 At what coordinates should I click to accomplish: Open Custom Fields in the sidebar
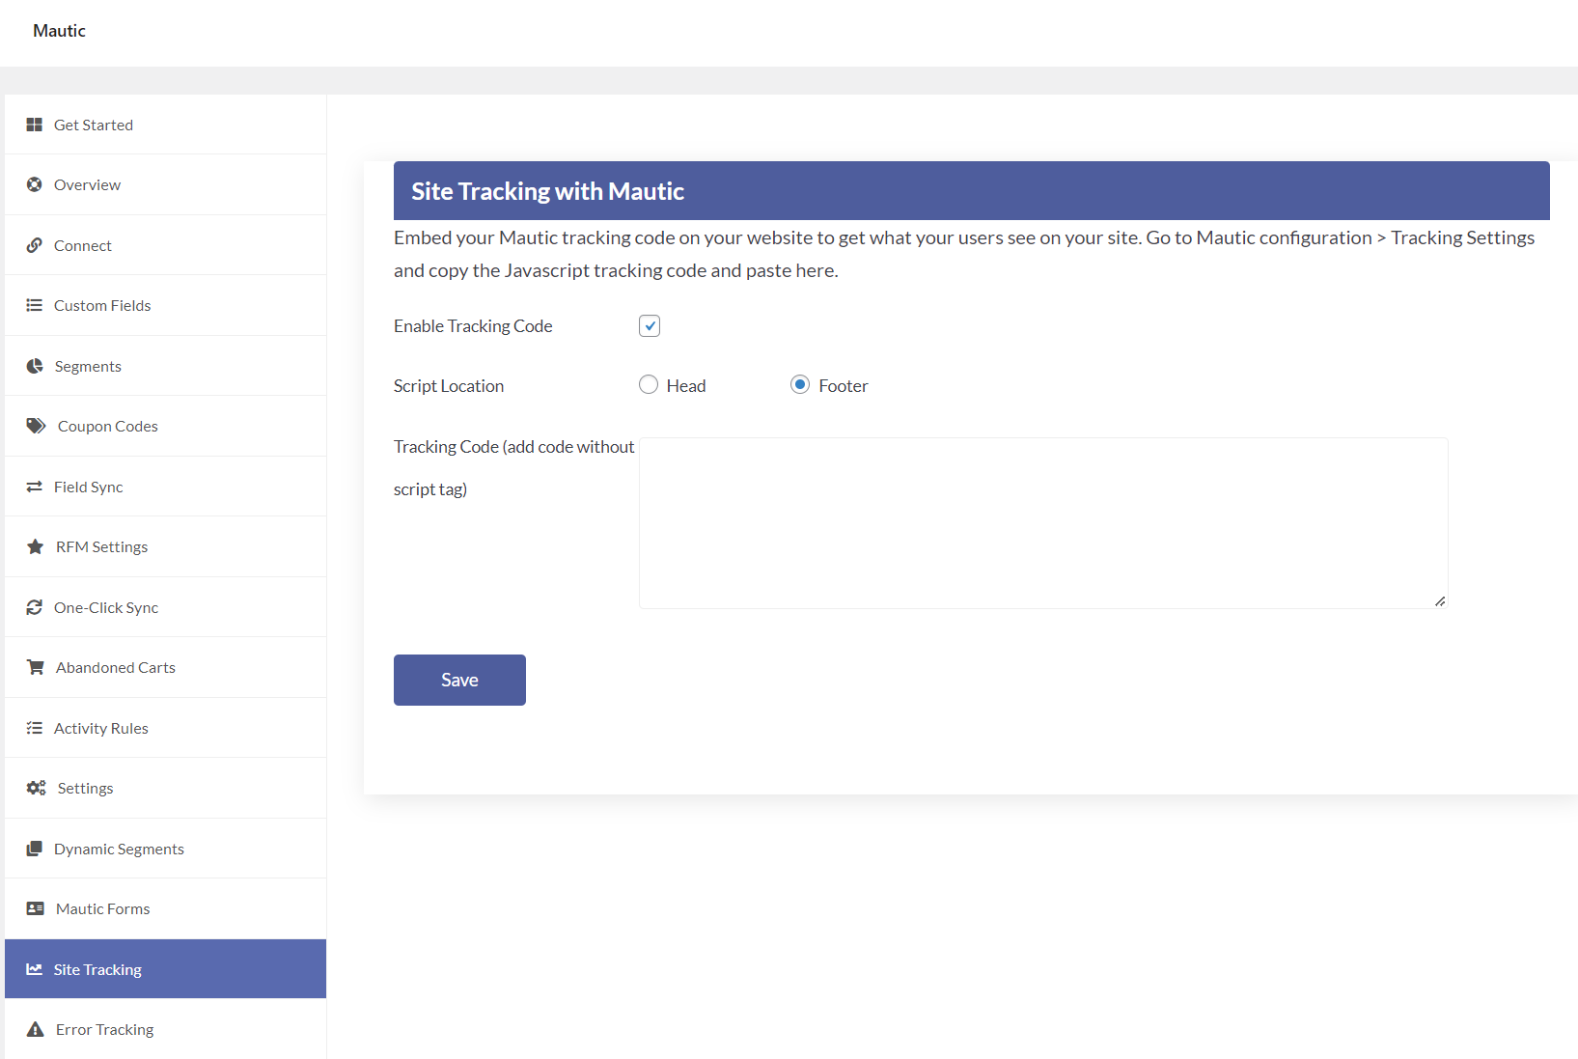coord(166,305)
